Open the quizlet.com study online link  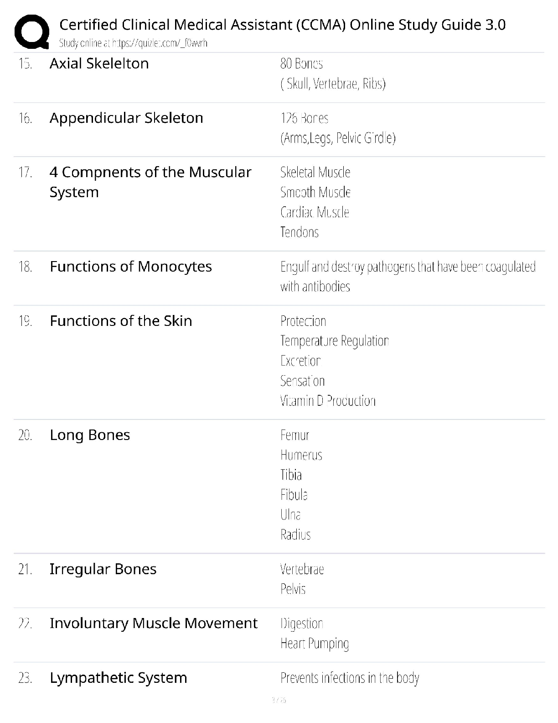(x=133, y=43)
